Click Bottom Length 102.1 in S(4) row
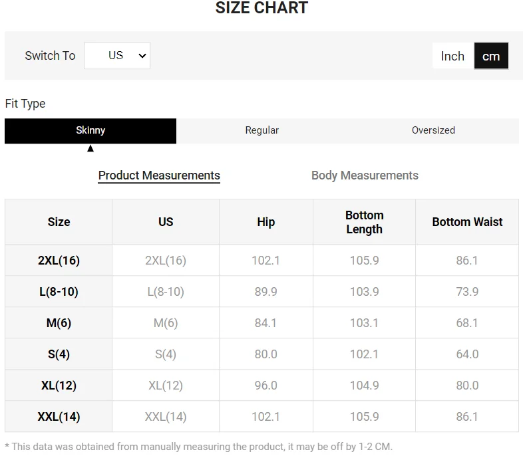The height and width of the screenshot is (462, 523). pyautogui.click(x=364, y=354)
